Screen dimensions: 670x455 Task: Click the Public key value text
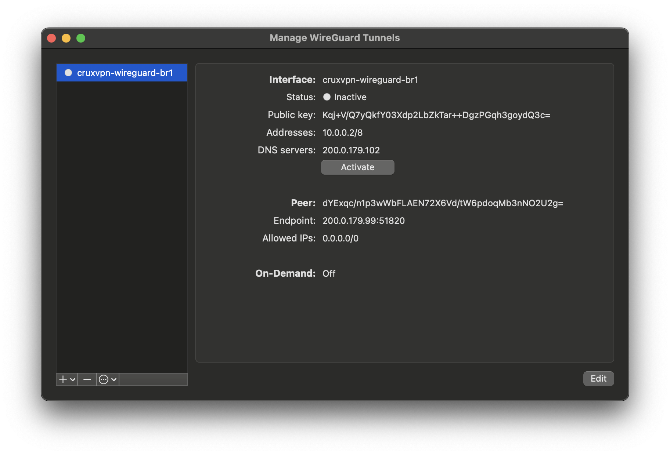pyautogui.click(x=436, y=115)
